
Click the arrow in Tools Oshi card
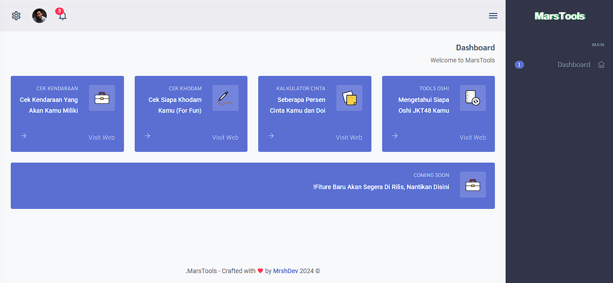pos(395,136)
